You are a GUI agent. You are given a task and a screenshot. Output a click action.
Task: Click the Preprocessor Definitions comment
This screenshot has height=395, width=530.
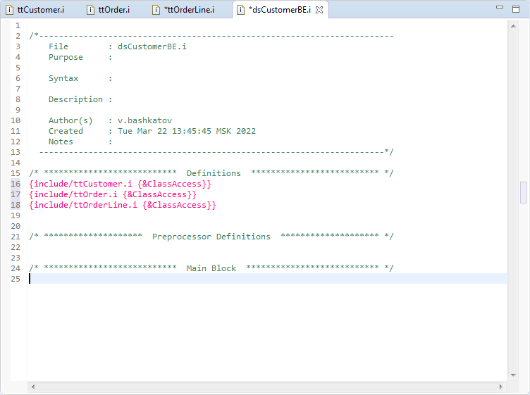point(211,237)
